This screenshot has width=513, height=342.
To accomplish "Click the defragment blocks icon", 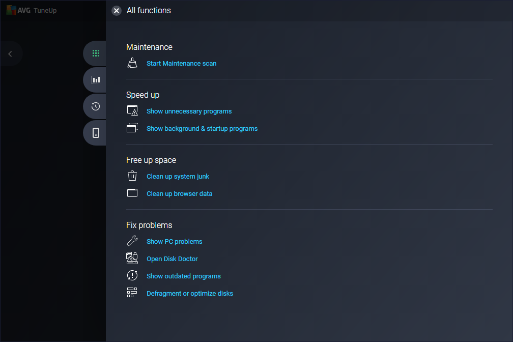I will 132,293.
